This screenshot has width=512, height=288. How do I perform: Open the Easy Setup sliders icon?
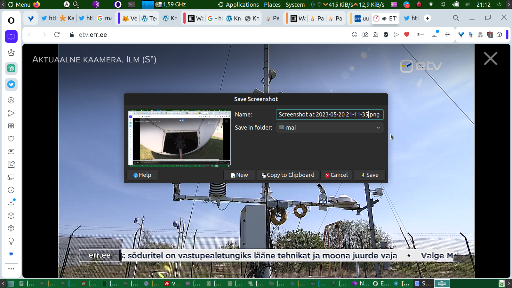[x=447, y=35]
